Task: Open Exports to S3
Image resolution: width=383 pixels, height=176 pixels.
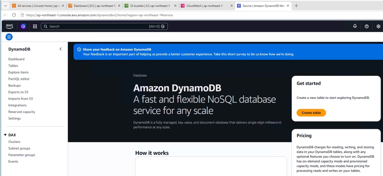Action: (18, 92)
